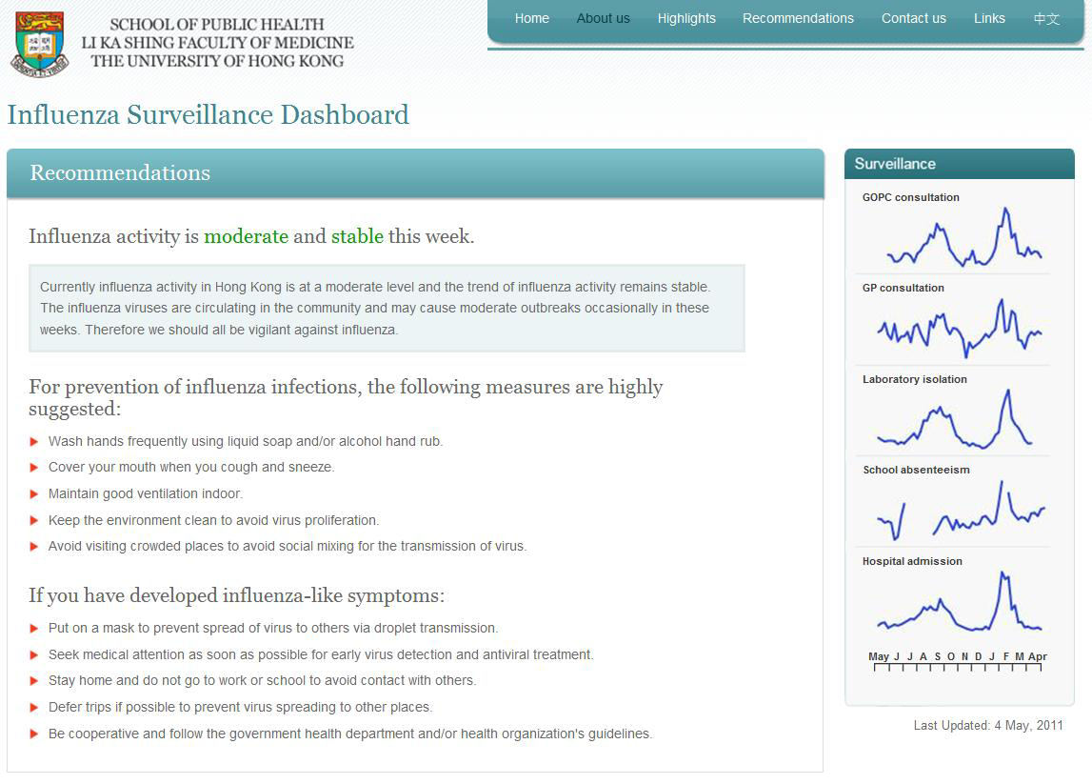This screenshot has width=1092, height=784.
Task: Click the Recommendations section header bar
Action: [x=415, y=173]
